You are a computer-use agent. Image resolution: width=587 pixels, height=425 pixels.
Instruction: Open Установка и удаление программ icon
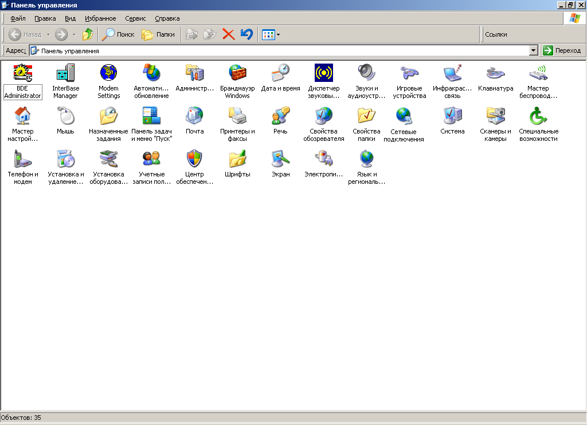(65, 159)
